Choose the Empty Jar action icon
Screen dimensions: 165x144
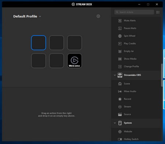pos(120,51)
